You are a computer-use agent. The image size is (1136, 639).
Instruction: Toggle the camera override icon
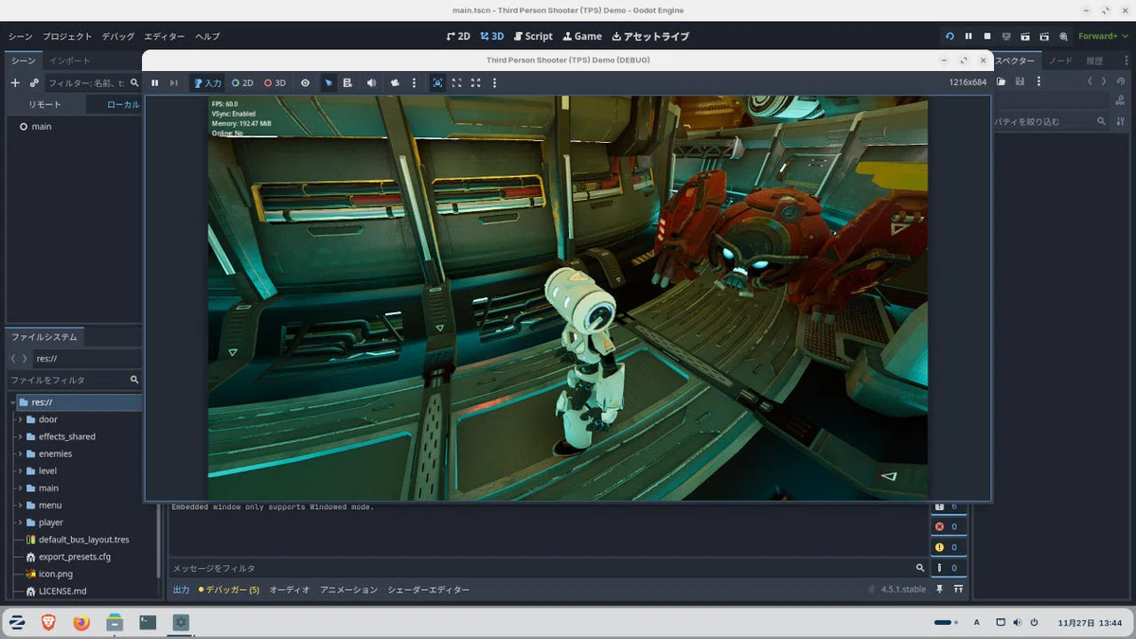click(395, 83)
